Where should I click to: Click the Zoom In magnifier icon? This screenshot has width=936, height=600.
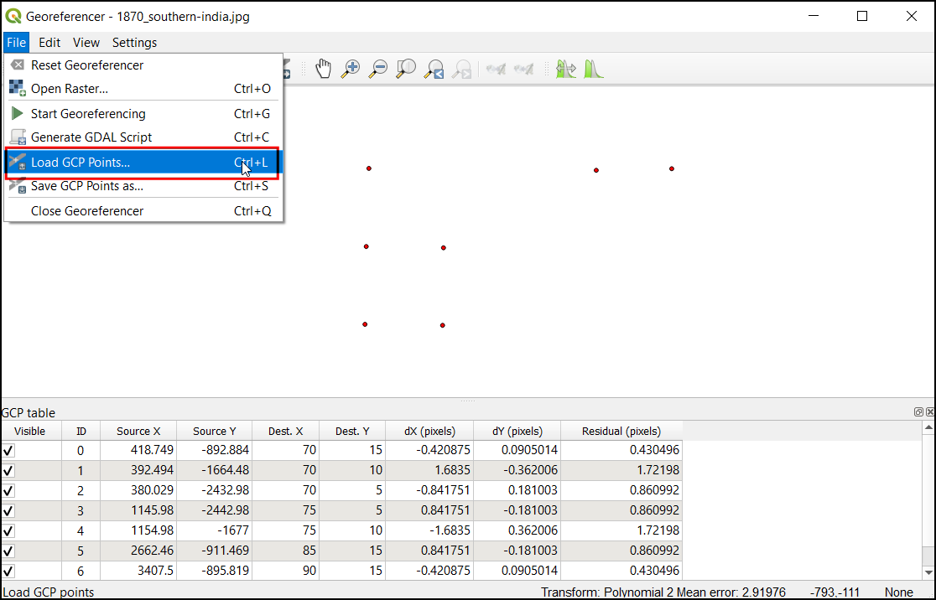click(x=351, y=69)
